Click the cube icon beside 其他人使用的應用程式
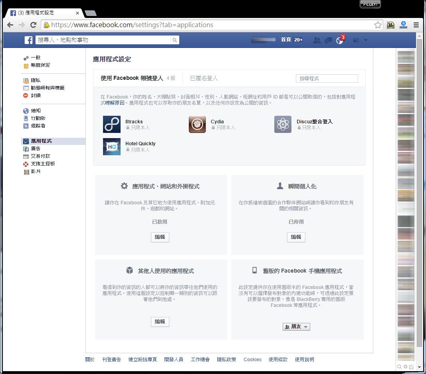This screenshot has height=374, width=426. click(130, 270)
